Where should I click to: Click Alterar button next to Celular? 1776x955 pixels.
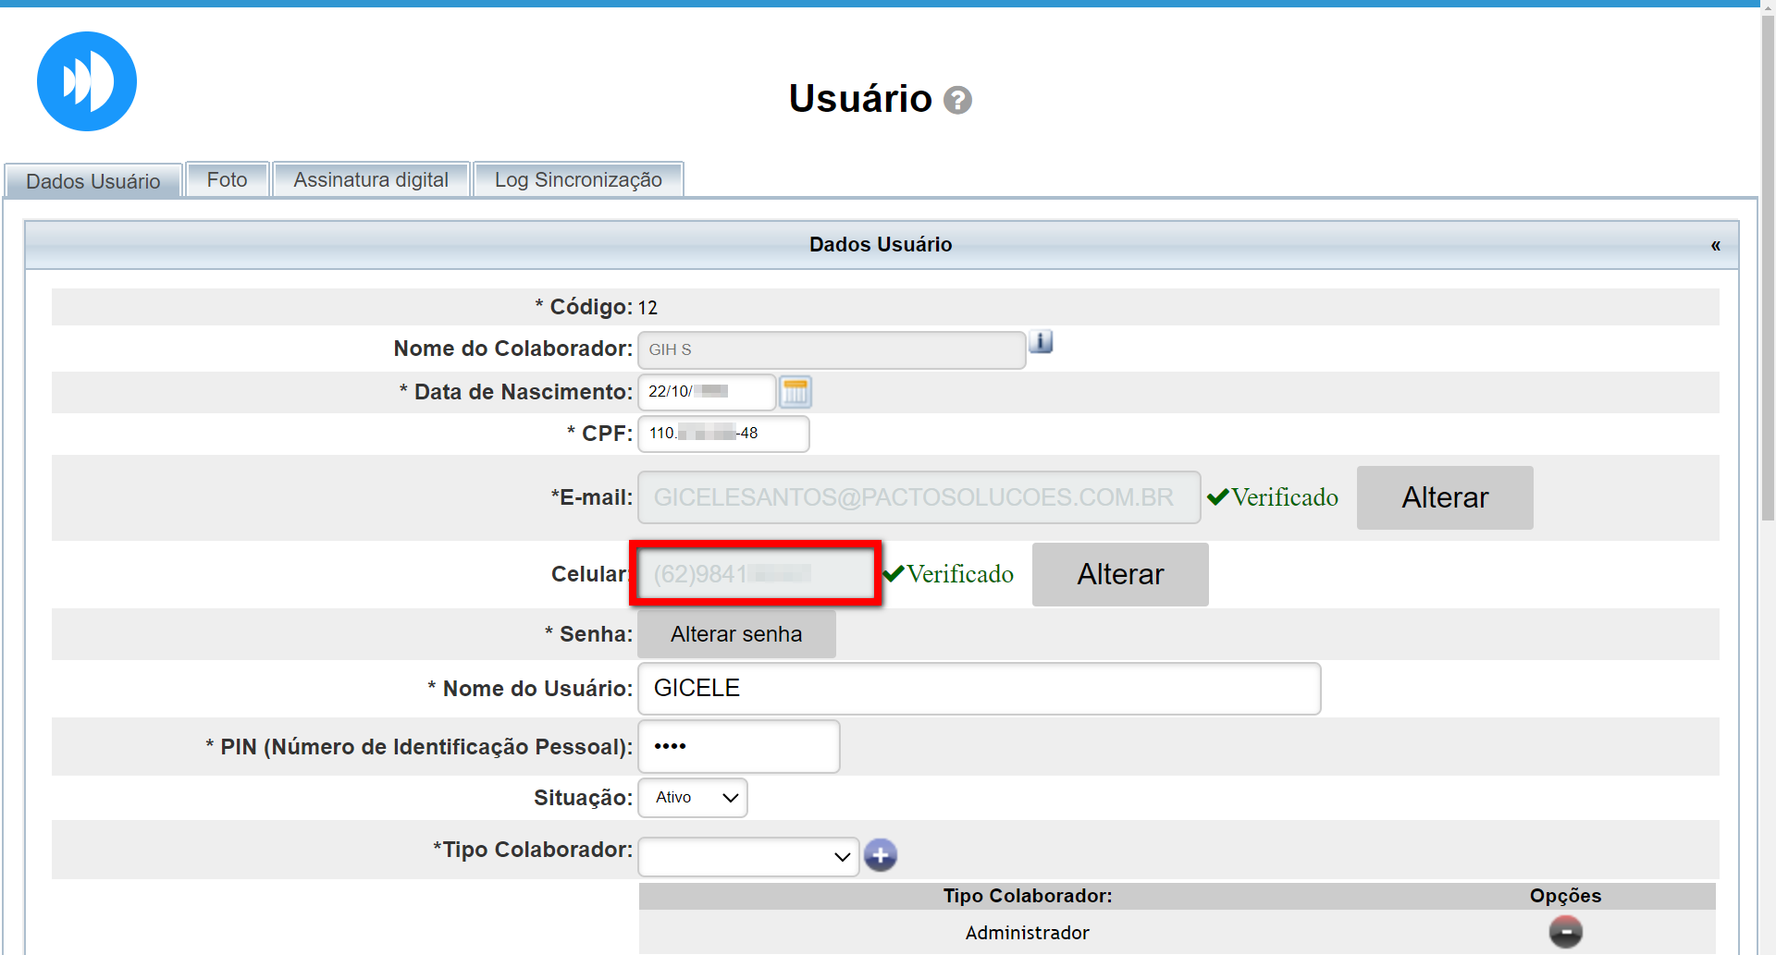[1119, 574]
